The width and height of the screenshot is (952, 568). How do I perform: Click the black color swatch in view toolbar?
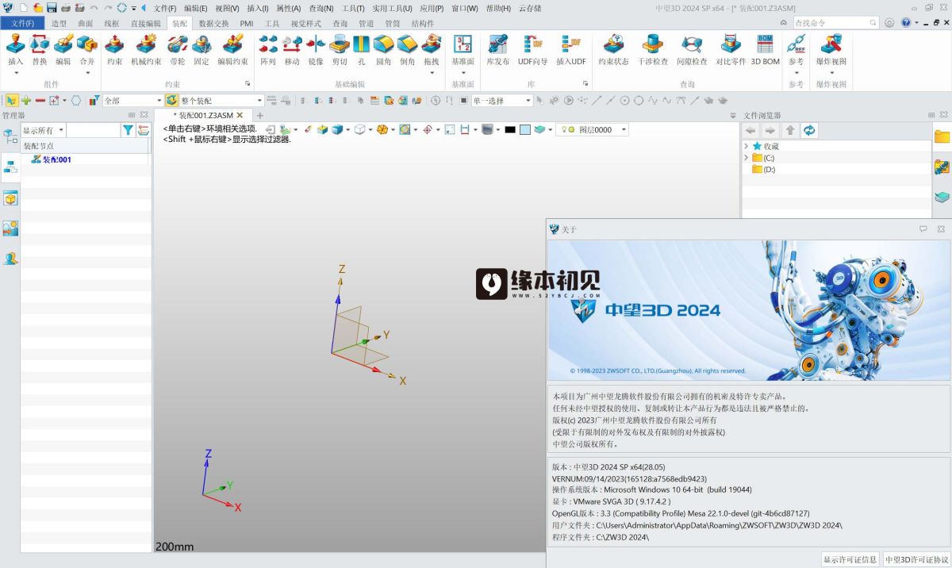[509, 129]
